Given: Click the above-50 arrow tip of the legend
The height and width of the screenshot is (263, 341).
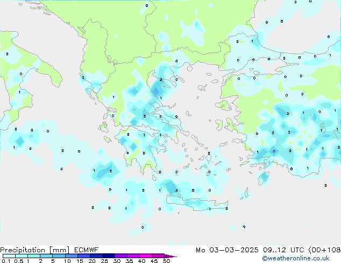Looking at the screenshot, I should (170, 256).
